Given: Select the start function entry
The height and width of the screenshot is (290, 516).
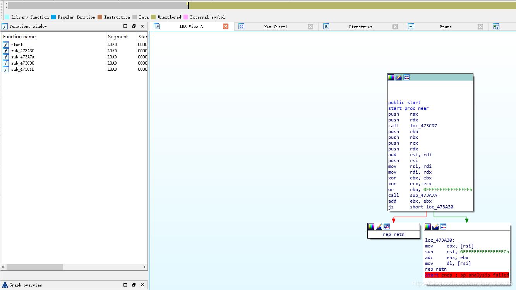Looking at the screenshot, I should pyautogui.click(x=17, y=44).
